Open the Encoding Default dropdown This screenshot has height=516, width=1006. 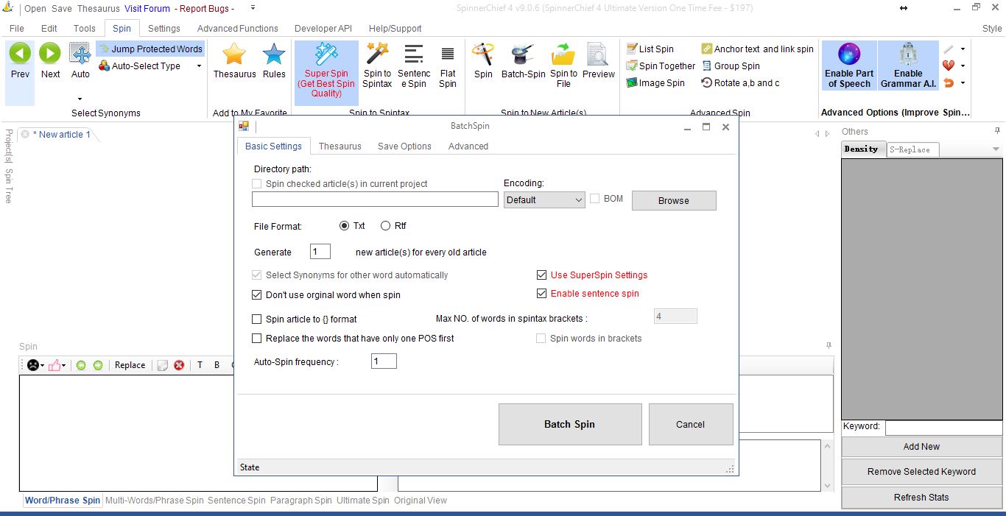(544, 199)
